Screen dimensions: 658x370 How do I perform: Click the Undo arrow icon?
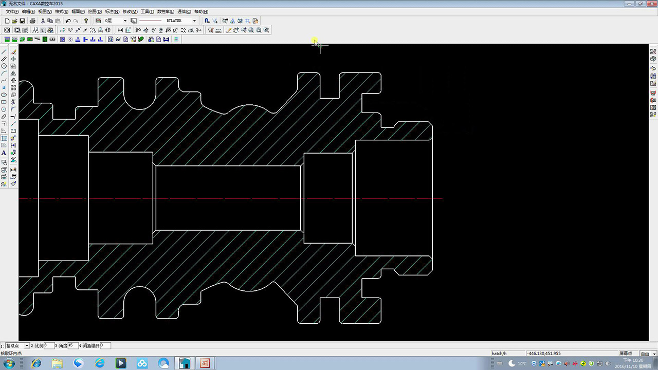point(68,21)
